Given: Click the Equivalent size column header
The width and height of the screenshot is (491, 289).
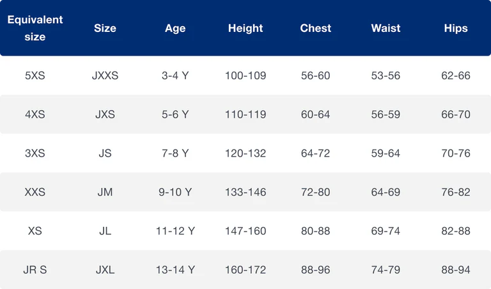Looking at the screenshot, I should coord(35,28).
